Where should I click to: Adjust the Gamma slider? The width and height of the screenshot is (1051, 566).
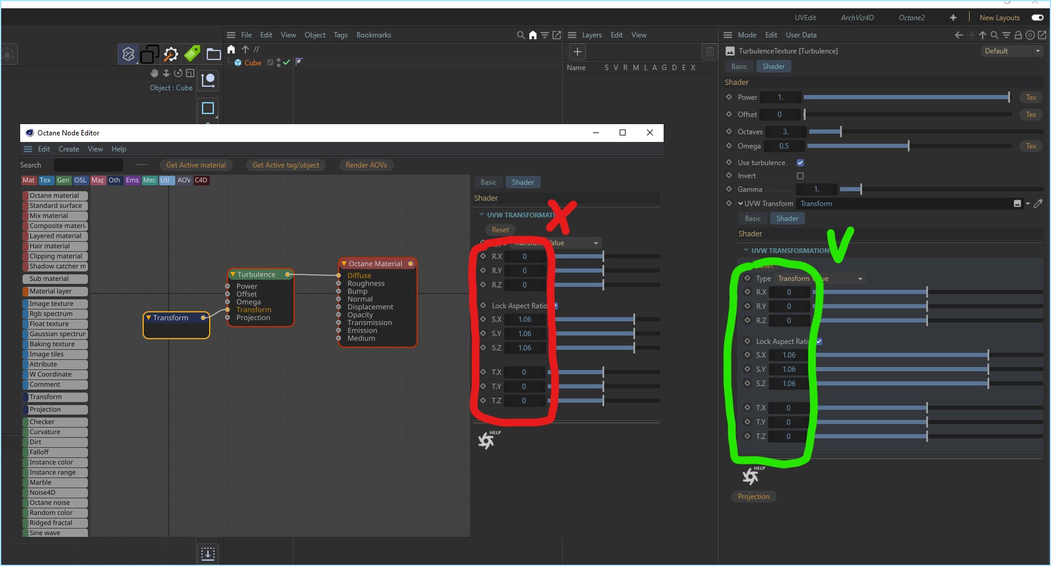click(941, 189)
